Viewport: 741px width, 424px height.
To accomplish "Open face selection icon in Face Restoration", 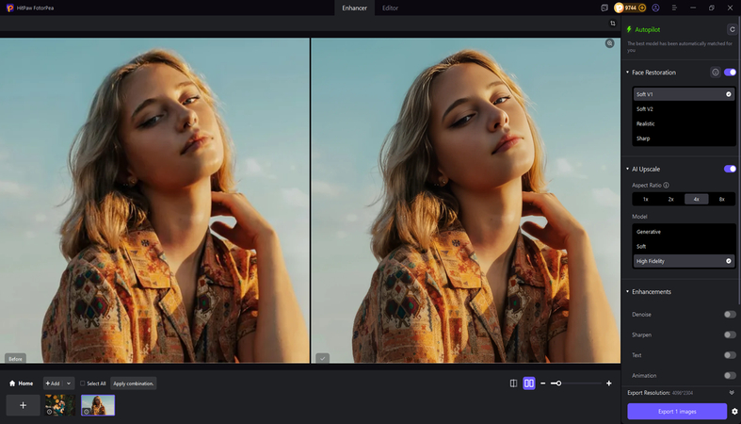I will point(715,72).
